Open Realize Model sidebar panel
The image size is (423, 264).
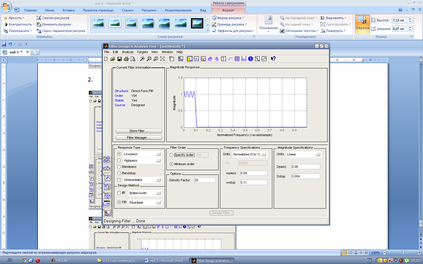point(107,187)
